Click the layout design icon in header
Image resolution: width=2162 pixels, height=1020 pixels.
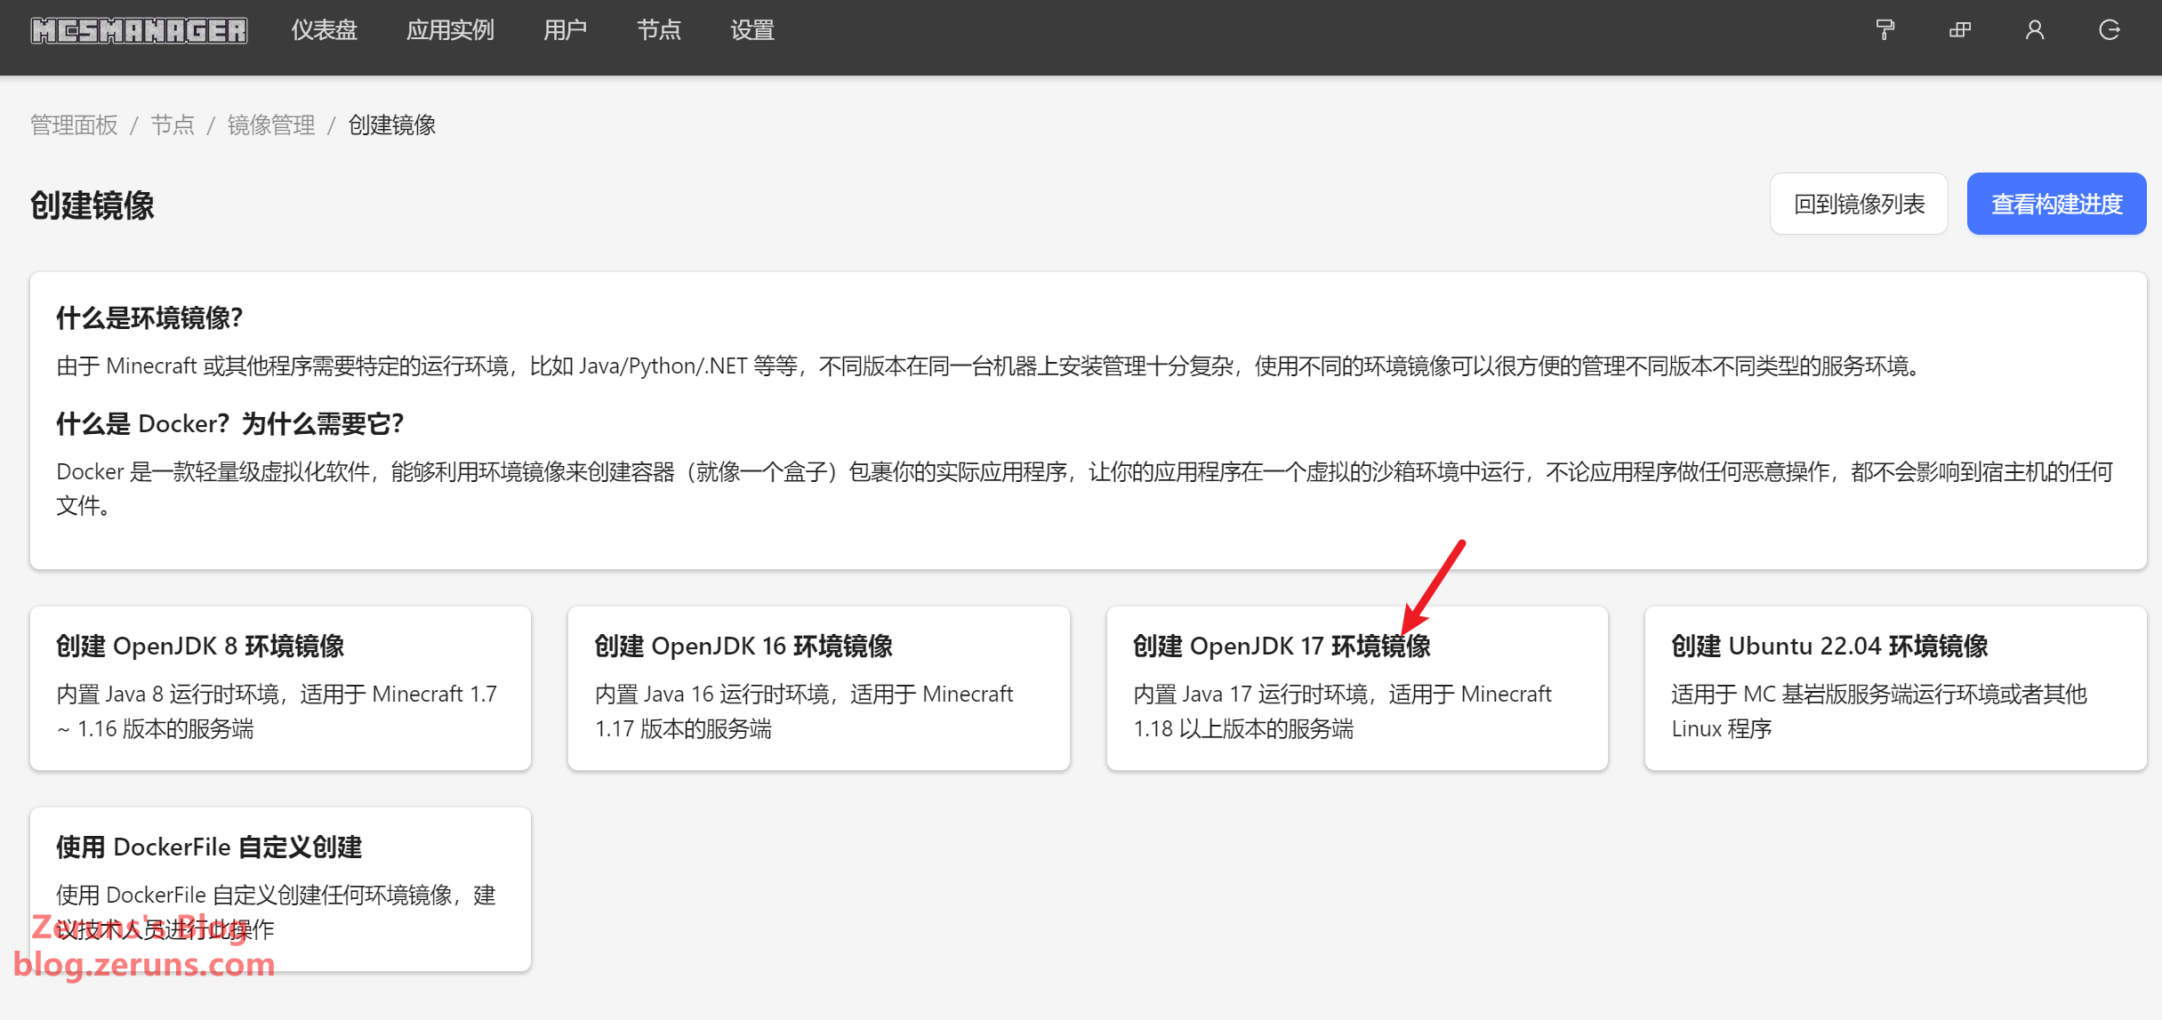point(1960,30)
